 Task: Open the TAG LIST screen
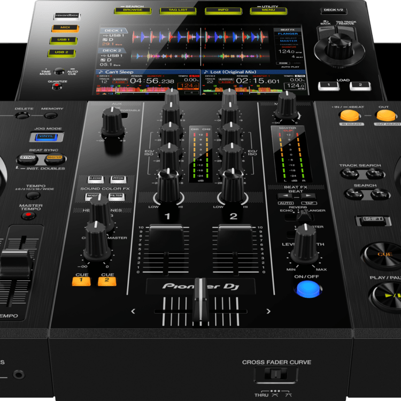[178, 11]
